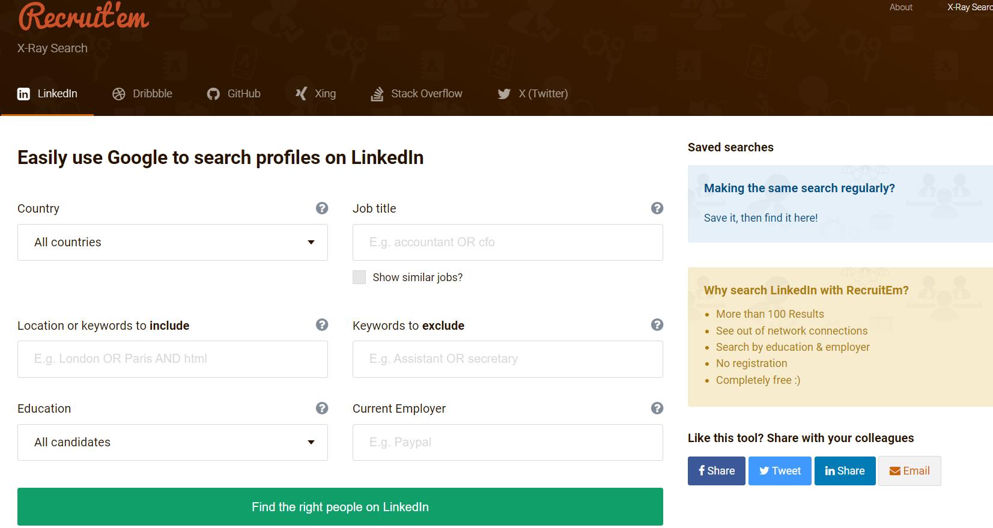Screen dimensions: 993x528
Task: Focus Location or keywords to include field
Action: pos(172,359)
